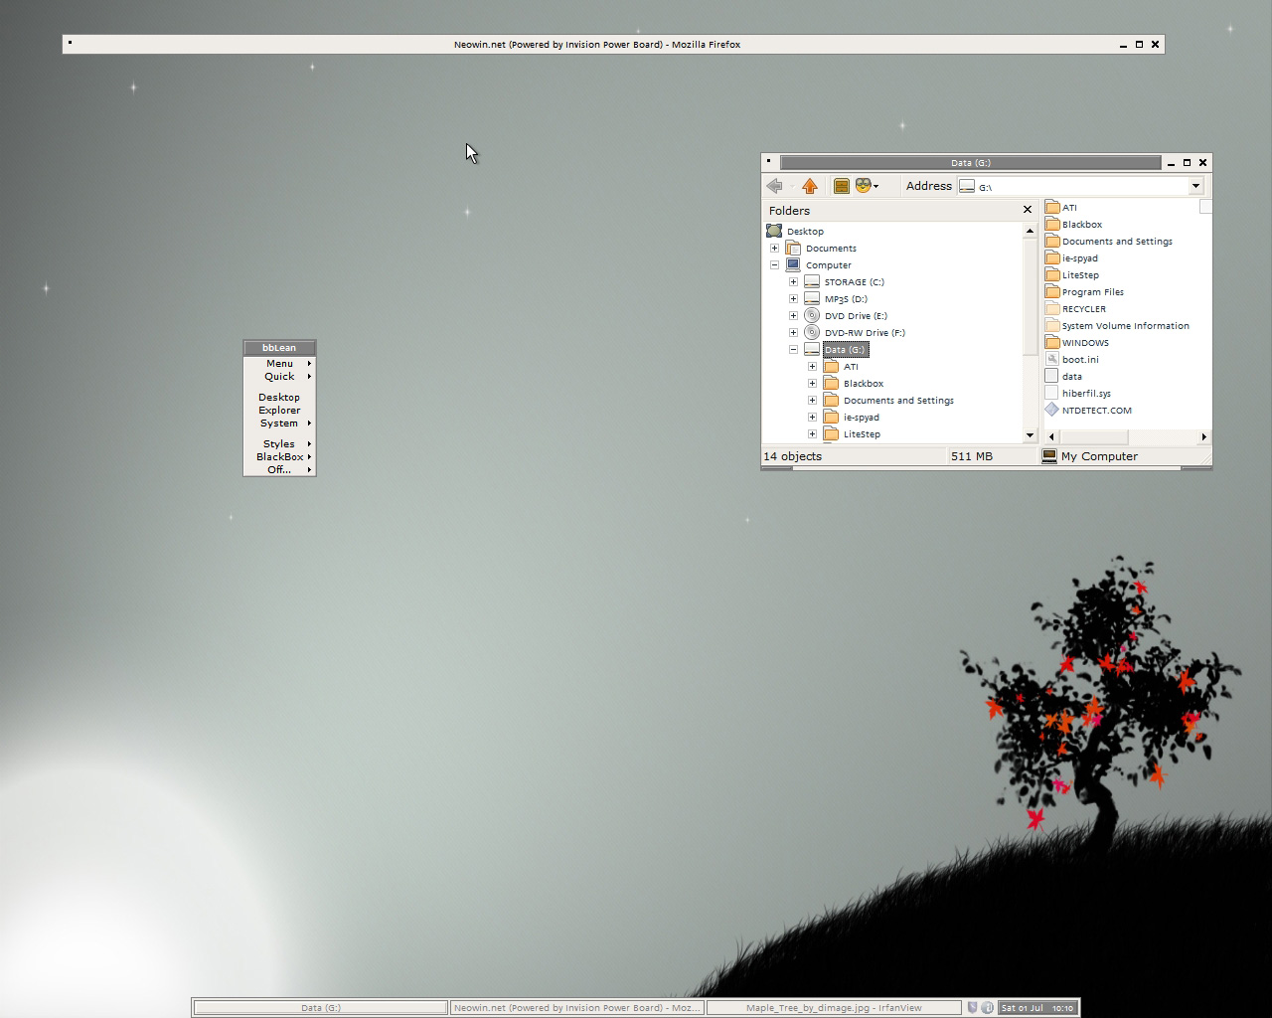Choose Explorer from the bbLean menu

click(x=279, y=411)
